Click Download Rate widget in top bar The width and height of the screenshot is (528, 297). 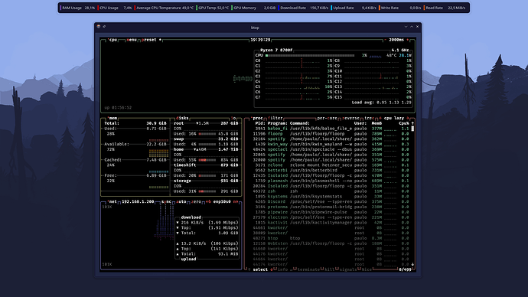click(x=304, y=8)
